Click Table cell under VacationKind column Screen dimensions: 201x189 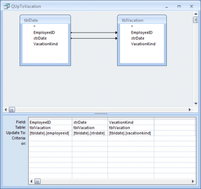(131, 128)
